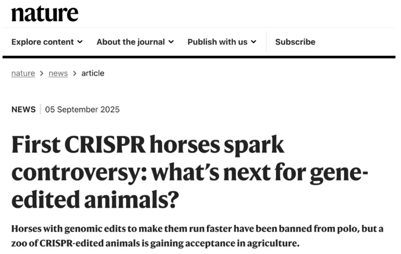Click the breadcrumb arrow after news

(x=75, y=73)
